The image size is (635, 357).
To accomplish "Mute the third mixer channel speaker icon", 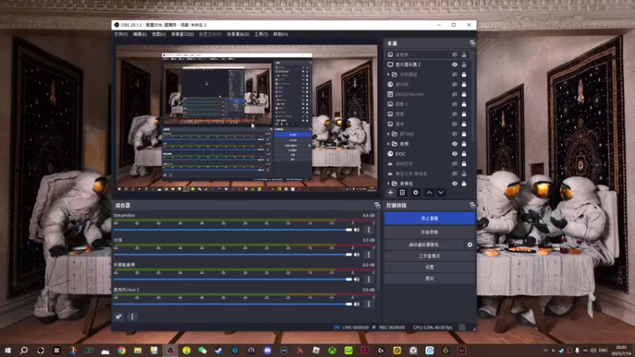I will click(356, 279).
